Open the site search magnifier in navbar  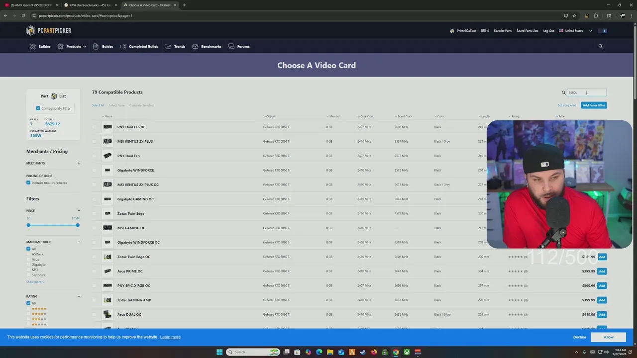click(601, 46)
